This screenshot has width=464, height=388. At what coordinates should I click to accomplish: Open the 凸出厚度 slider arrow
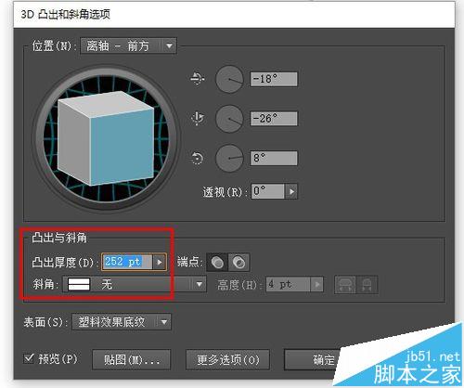[x=160, y=262]
